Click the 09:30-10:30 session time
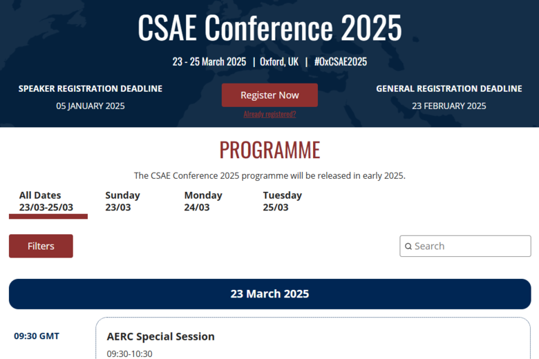539x359 pixels. tap(129, 354)
